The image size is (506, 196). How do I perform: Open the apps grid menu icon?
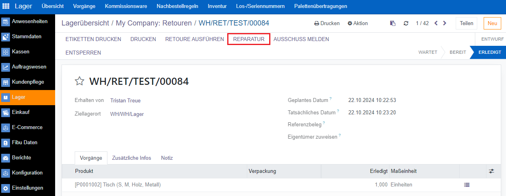(6, 6)
